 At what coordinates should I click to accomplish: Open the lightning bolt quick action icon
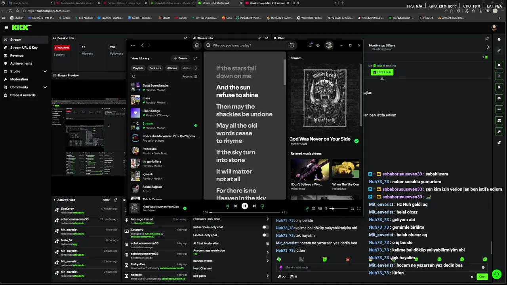click(499, 76)
